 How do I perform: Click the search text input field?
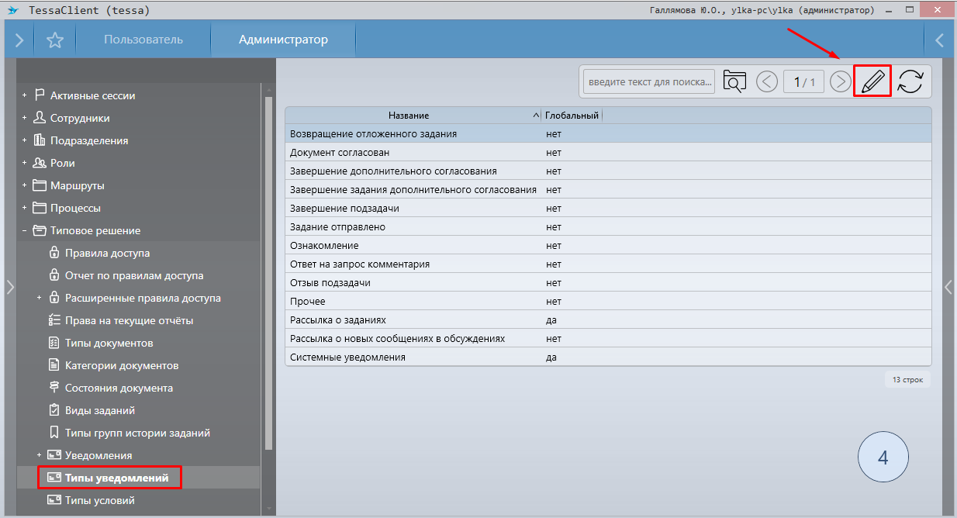point(649,81)
